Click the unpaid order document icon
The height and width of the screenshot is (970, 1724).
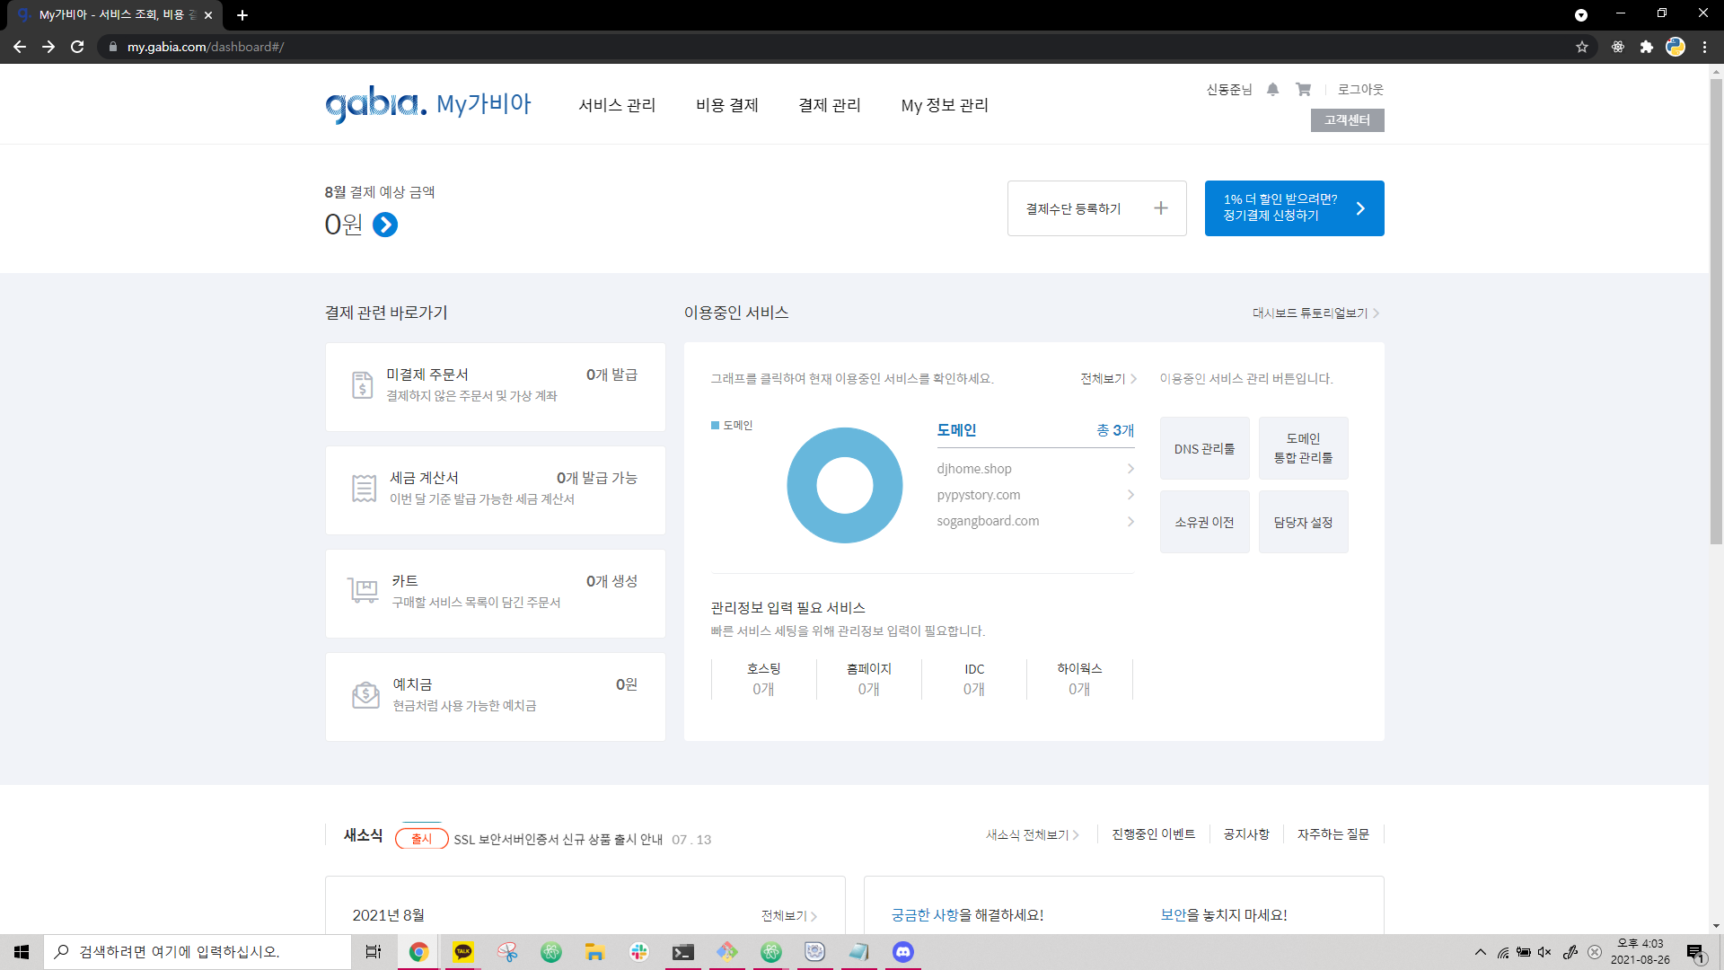pos(362,385)
